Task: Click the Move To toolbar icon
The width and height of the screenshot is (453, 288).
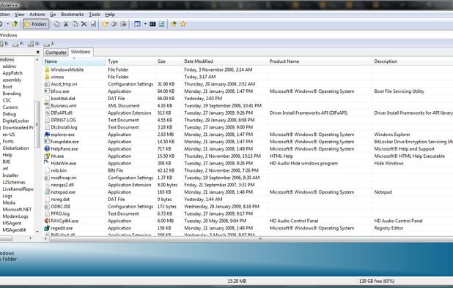Action: point(124,24)
